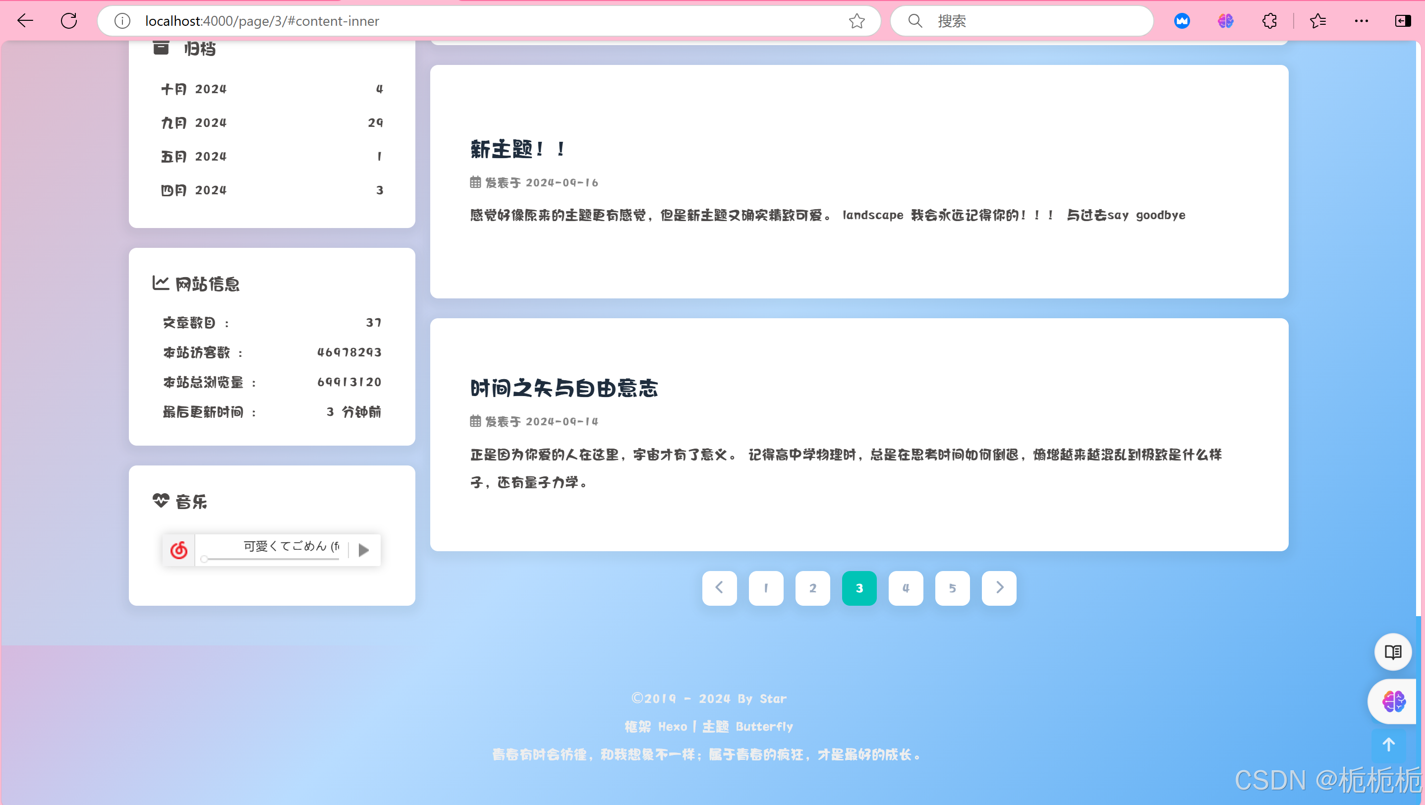Toggle the browser sidebar panel icon
The width and height of the screenshot is (1425, 805).
coord(1403,21)
